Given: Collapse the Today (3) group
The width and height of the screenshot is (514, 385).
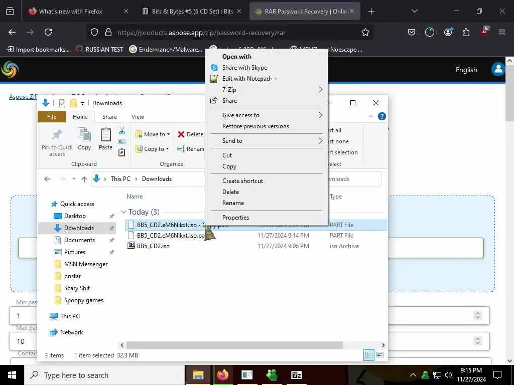Looking at the screenshot, I should tap(123, 212).
